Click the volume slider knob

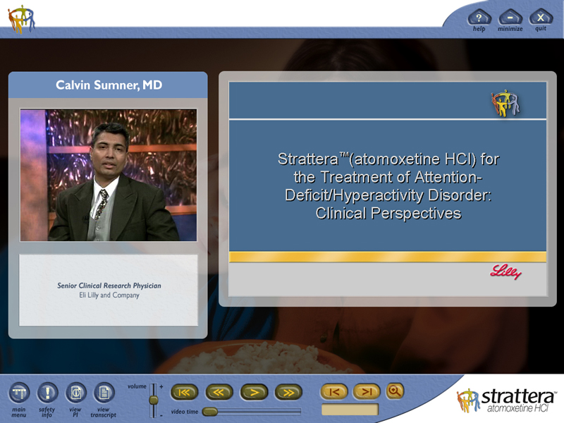(154, 400)
